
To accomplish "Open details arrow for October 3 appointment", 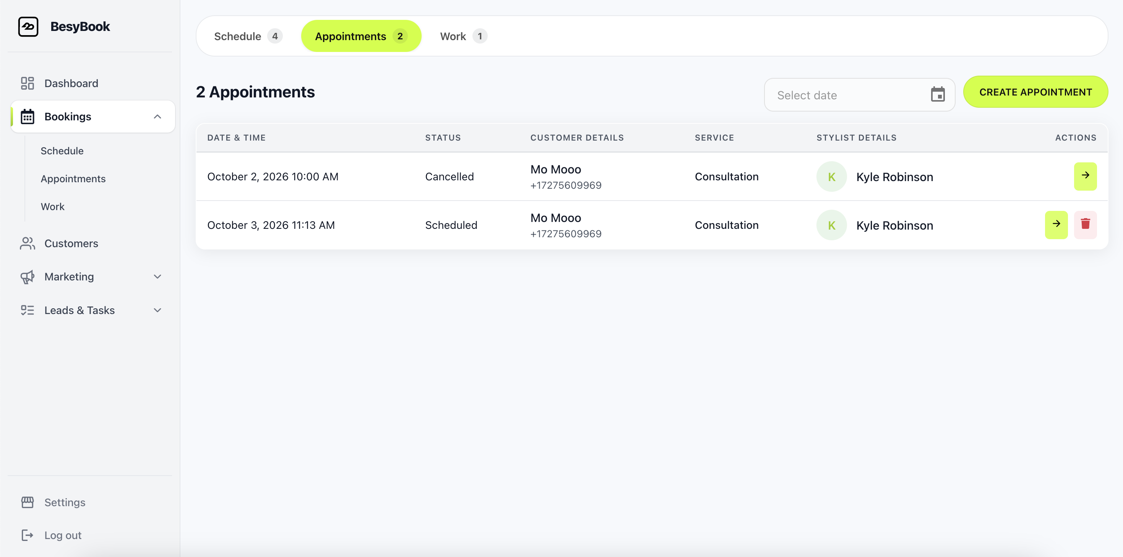I will click(1056, 225).
